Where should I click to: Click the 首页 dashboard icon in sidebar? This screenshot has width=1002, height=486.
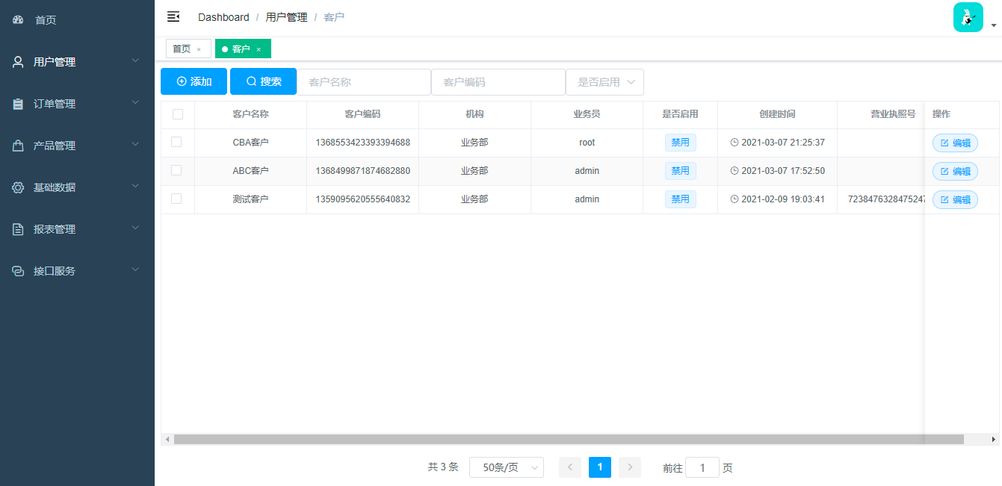[18, 20]
